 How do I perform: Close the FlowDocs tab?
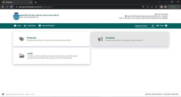[31, 2]
